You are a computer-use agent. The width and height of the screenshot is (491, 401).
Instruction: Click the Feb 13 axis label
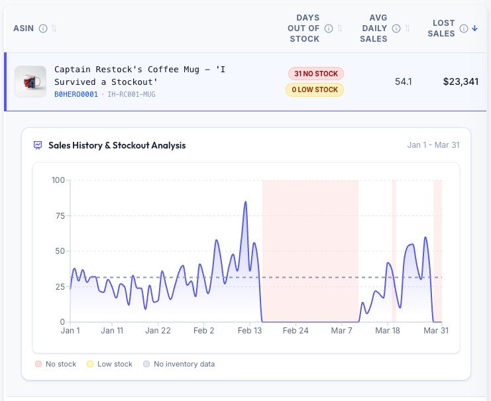pyautogui.click(x=250, y=331)
